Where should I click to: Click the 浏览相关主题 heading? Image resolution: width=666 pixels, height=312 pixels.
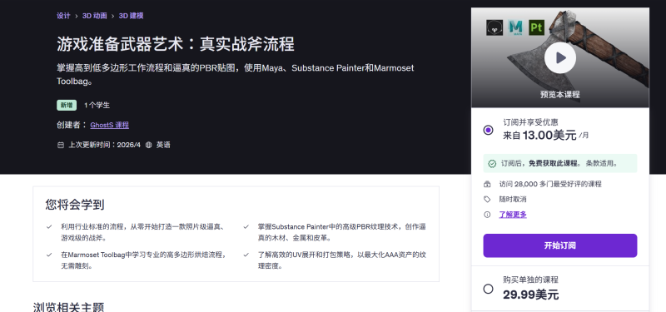68,306
